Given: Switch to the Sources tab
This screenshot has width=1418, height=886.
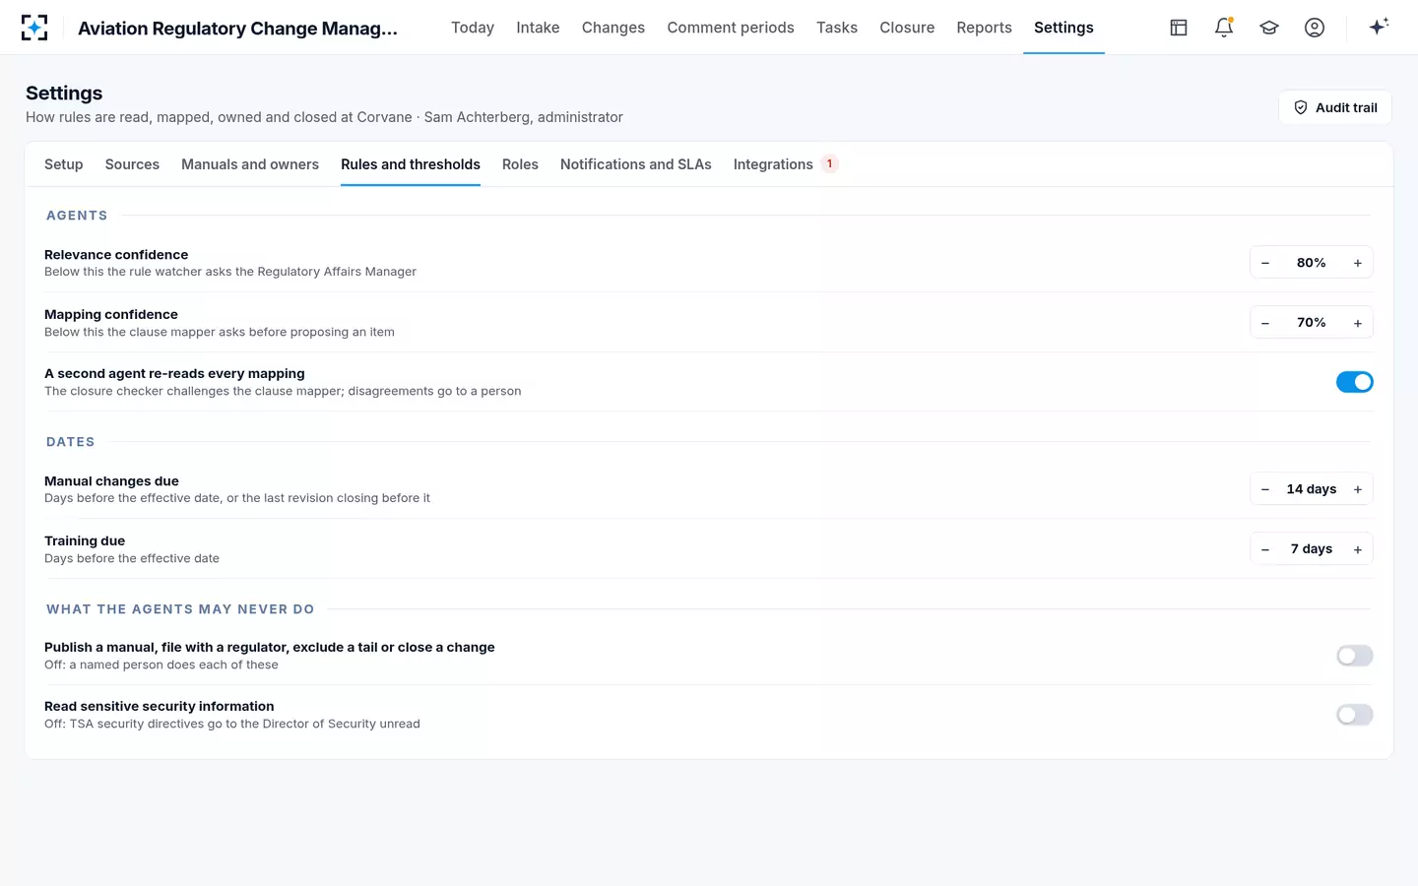Looking at the screenshot, I should point(132,164).
